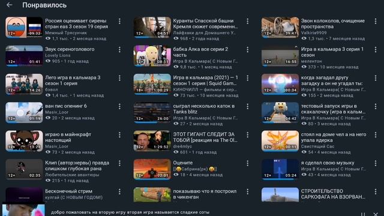Open options for 'сыграл несколько каток' video

(248, 107)
